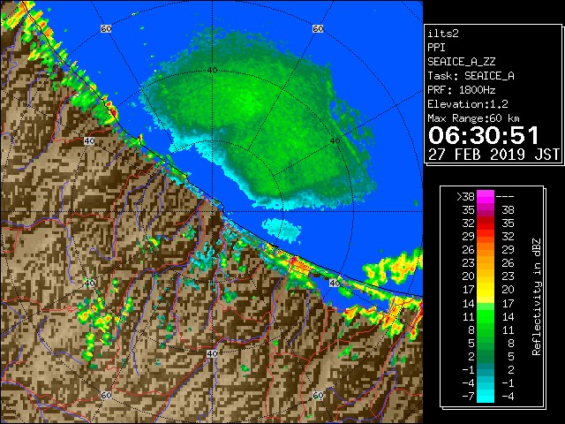Click the '-7' label at legend bottom
Viewport: 565px width, 424px height.
(x=468, y=397)
